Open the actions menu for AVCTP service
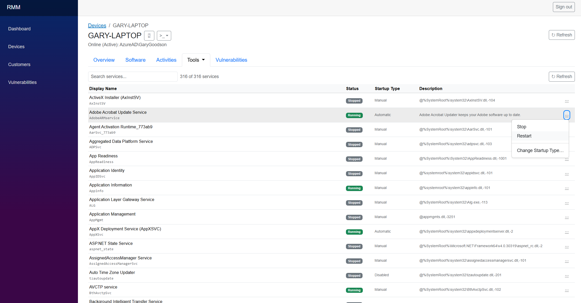The height and width of the screenshot is (303, 581). (567, 290)
